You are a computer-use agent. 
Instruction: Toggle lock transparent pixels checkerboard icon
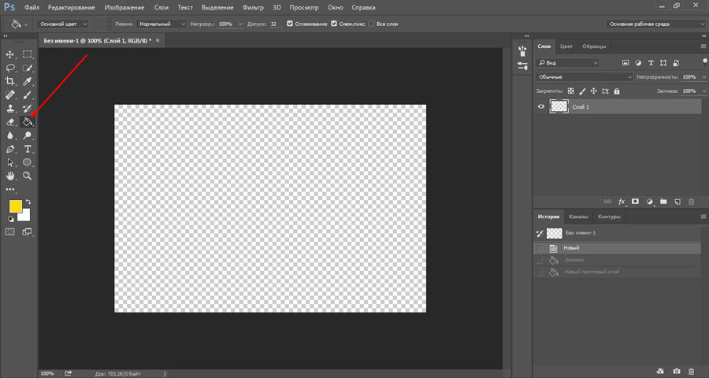click(x=571, y=91)
